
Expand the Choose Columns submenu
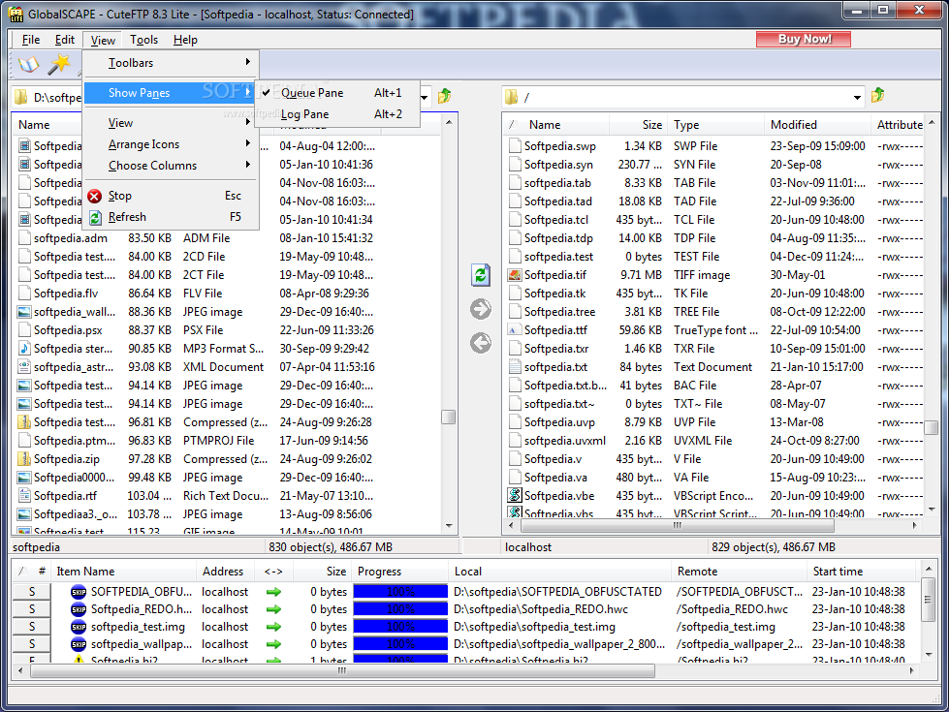171,165
